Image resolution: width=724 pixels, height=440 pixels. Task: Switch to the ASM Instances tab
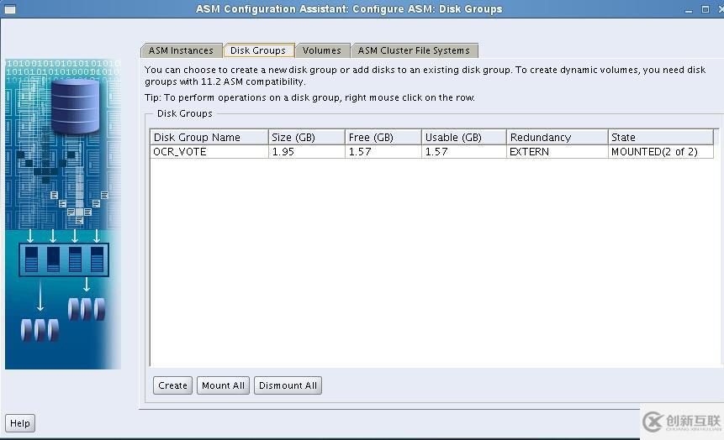pos(182,50)
